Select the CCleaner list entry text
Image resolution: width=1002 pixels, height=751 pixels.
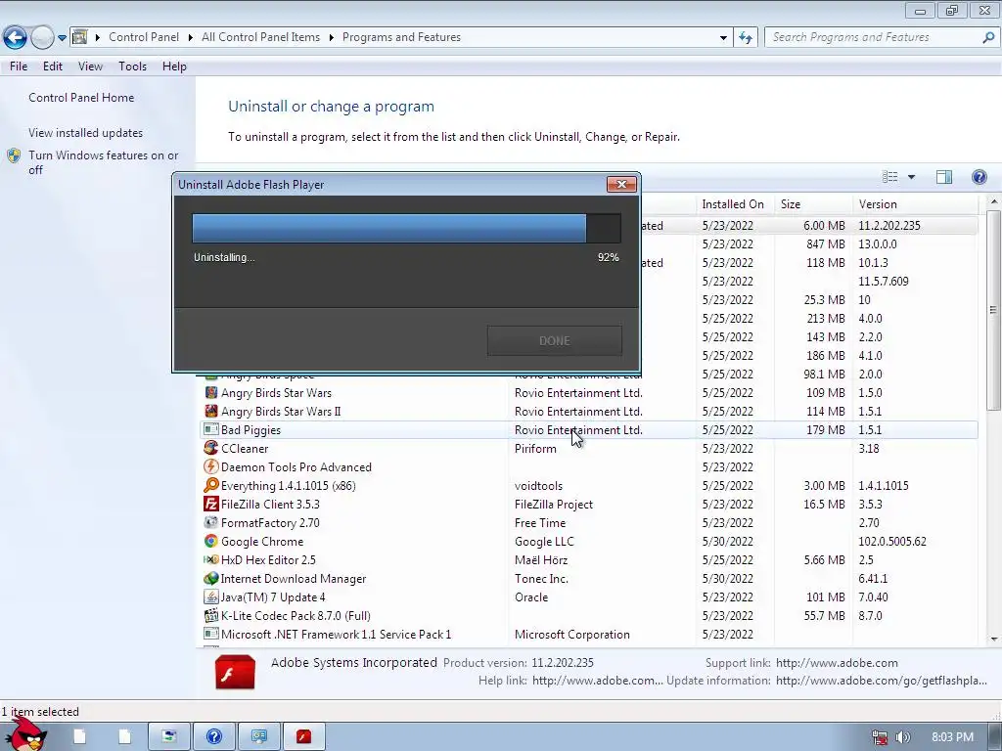click(245, 449)
